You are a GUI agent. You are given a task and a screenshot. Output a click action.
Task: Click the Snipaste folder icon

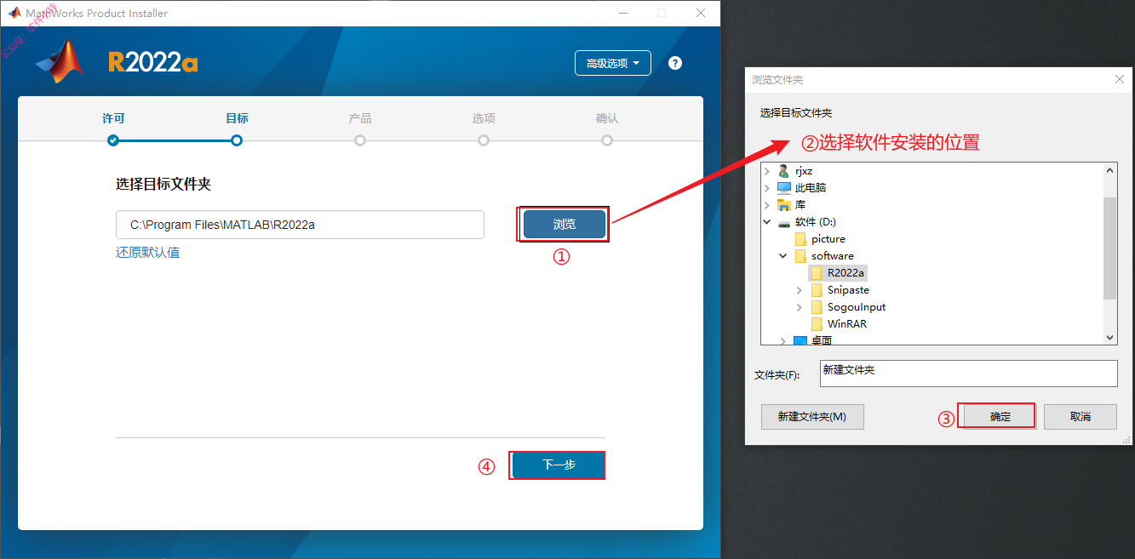(817, 290)
